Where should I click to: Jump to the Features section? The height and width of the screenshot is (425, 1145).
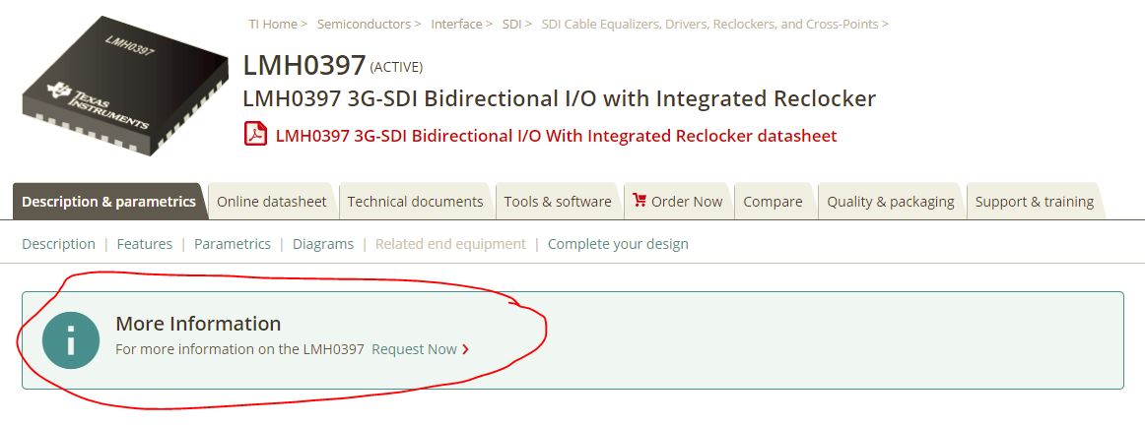[144, 244]
